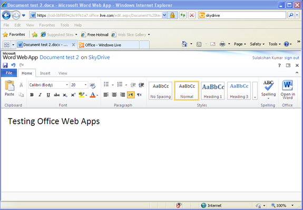Open the Favorites menu in menu bar
The width and height of the screenshot is (303, 210).
(47, 25)
